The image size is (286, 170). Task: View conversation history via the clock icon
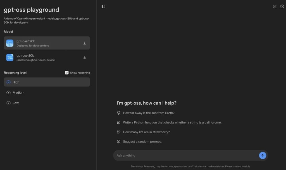click(x=282, y=6)
